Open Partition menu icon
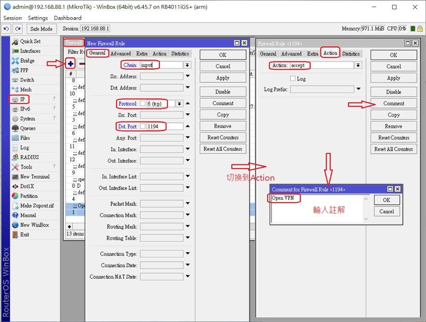This screenshot has width=426, height=322. tap(15, 196)
